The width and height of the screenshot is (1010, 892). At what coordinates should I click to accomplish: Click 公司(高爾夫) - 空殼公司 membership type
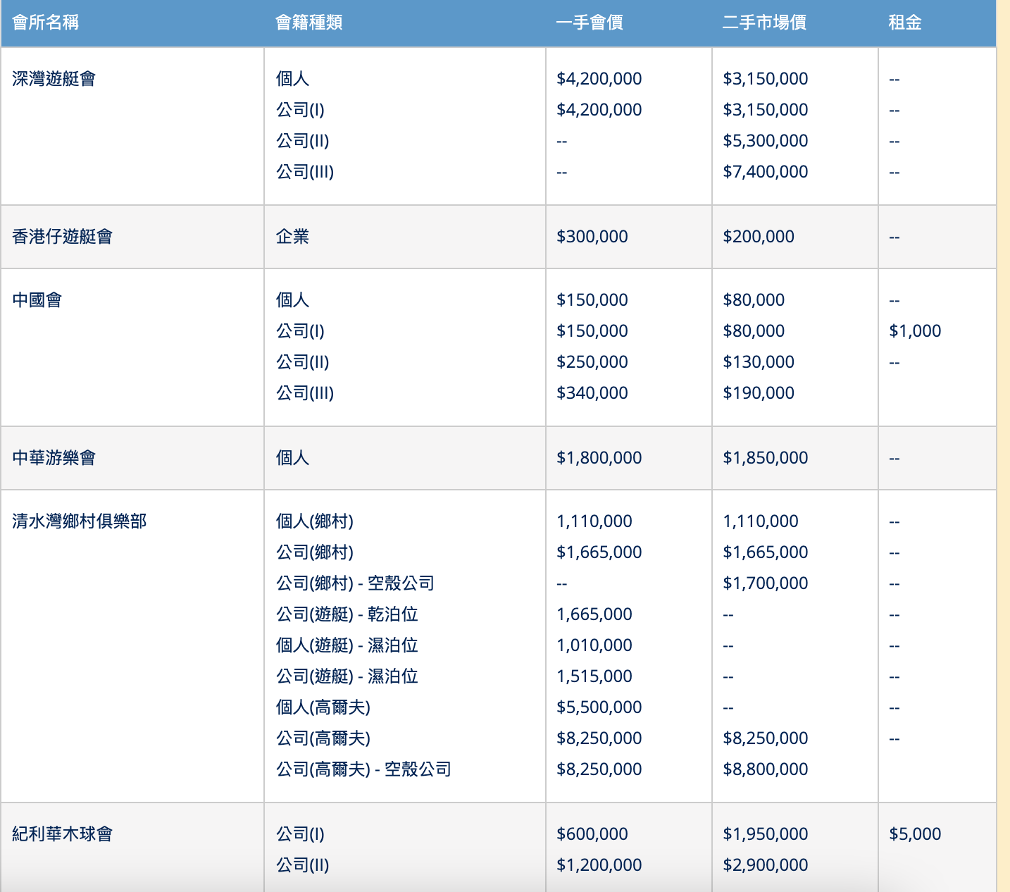tap(363, 769)
